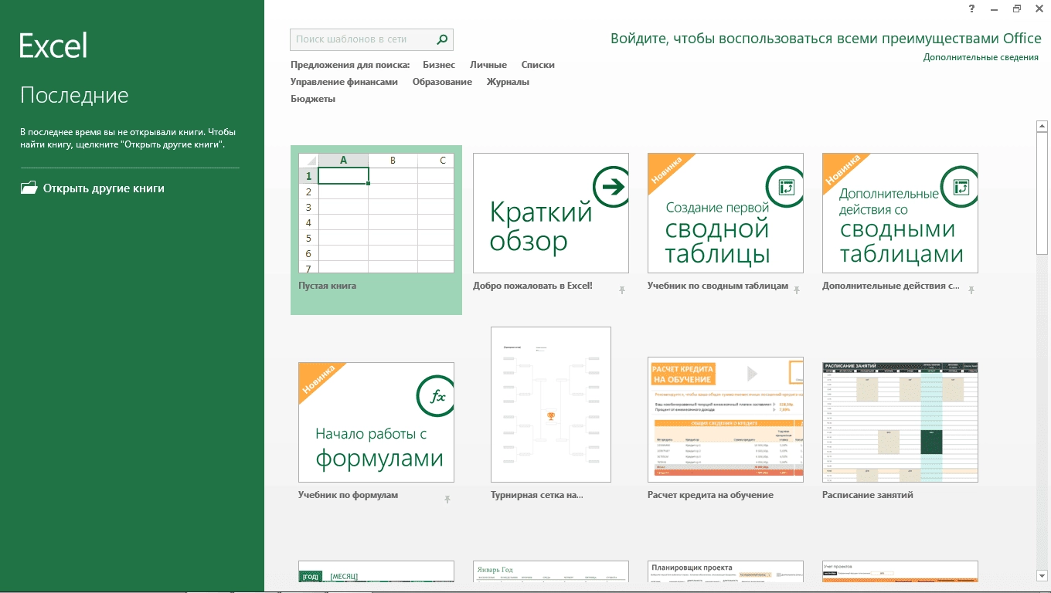Viewport: 1051px width, 593px height.
Task: Minimize the Excel window
Action: coord(995,8)
